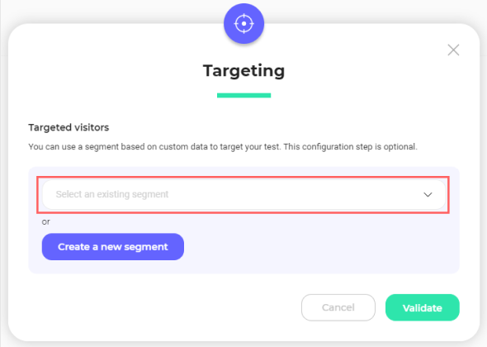Click the crosshair targeting icon at top
The height and width of the screenshot is (347, 487).
pyautogui.click(x=243, y=23)
